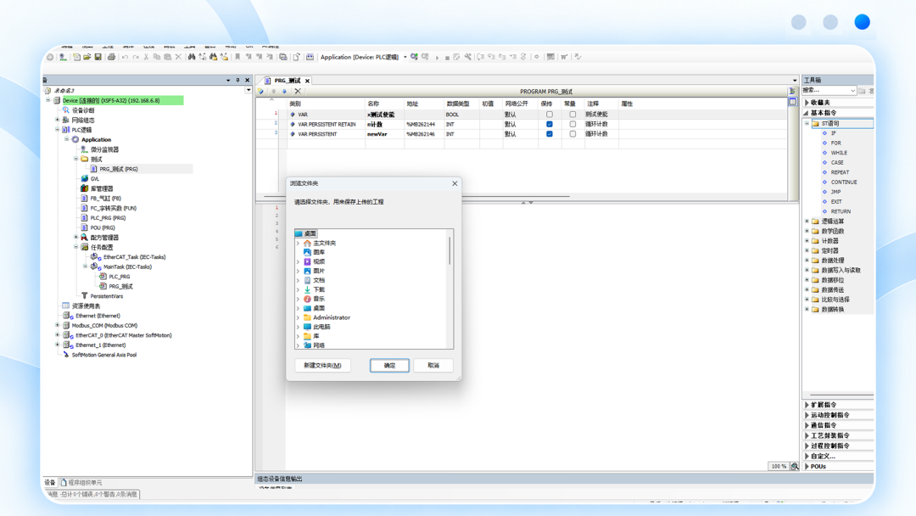The height and width of the screenshot is (516, 916).
Task: Click the Delete X toolbar icon
Action: (178, 57)
